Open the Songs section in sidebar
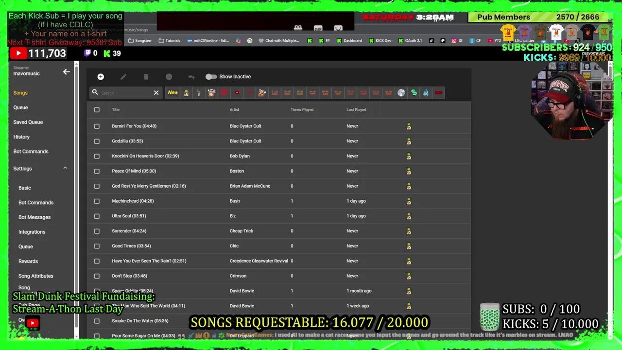 pyautogui.click(x=20, y=93)
